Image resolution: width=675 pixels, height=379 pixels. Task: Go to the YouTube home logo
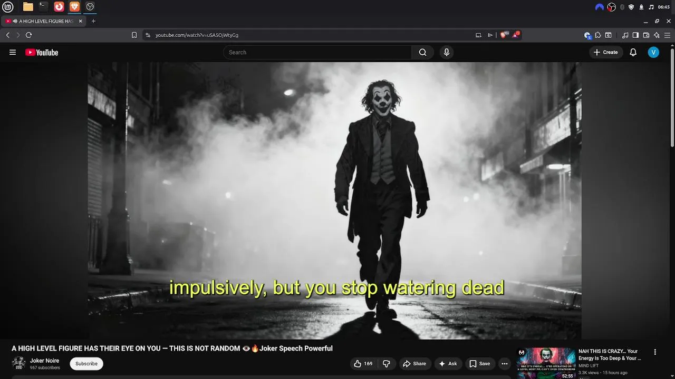42,52
